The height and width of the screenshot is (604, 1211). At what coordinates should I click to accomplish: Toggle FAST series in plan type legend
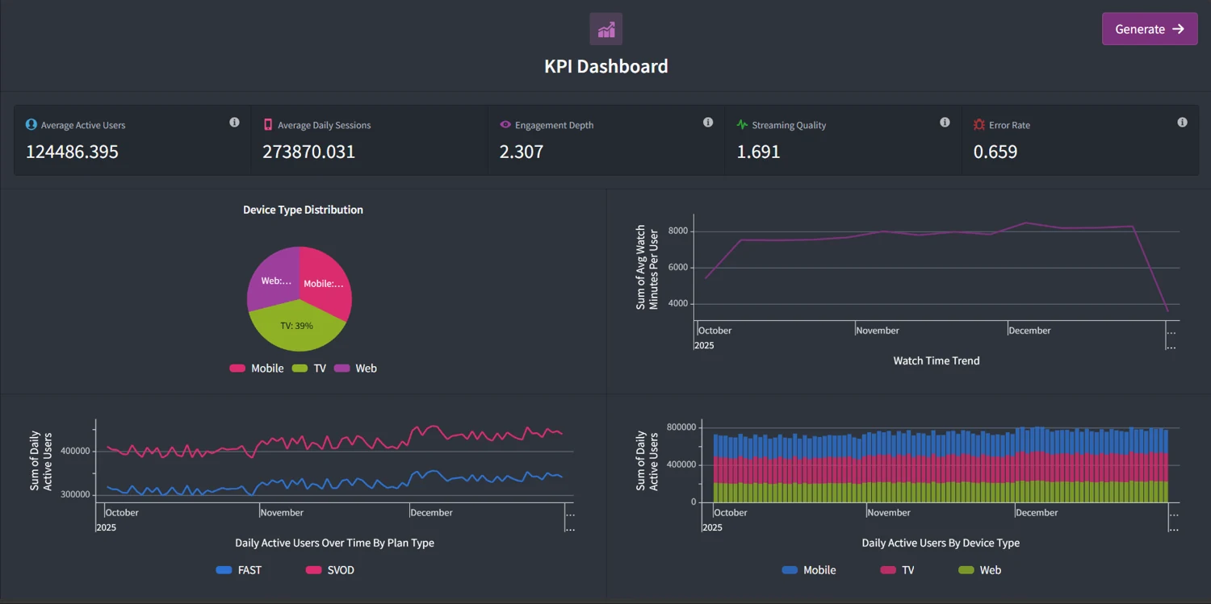coord(239,570)
